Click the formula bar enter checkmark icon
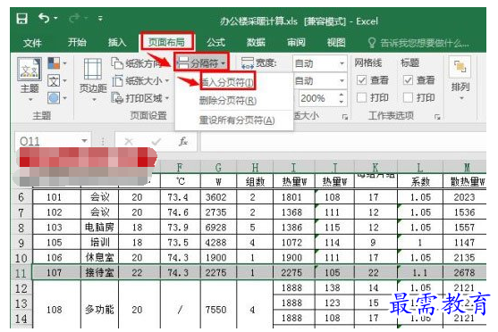This screenshot has height=332, width=498. (x=156, y=141)
